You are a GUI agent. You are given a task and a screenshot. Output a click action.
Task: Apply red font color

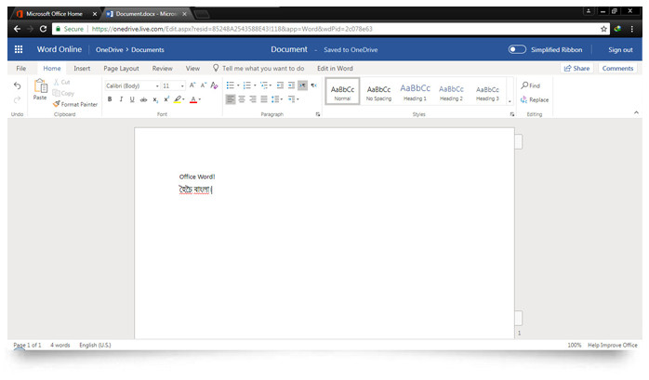[x=193, y=99]
